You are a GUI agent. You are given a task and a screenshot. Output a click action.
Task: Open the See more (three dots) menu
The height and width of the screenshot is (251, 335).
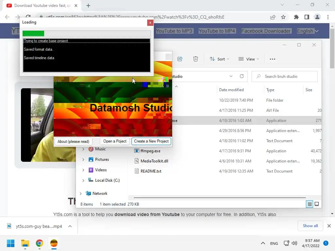click(273, 59)
